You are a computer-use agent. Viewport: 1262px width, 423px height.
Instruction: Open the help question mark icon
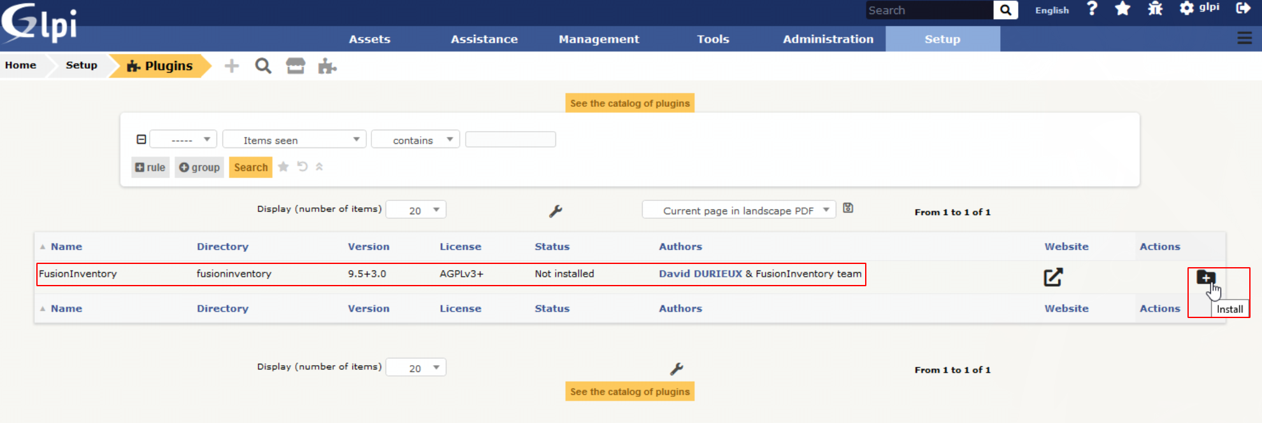pos(1092,9)
